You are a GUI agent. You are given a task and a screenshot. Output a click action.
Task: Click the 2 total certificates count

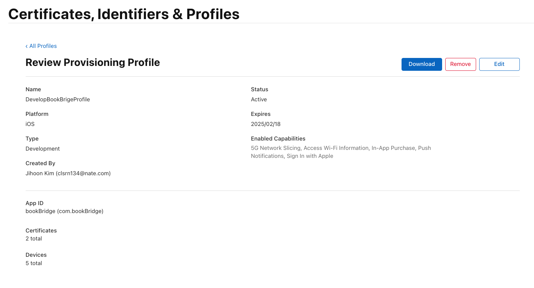click(x=34, y=239)
